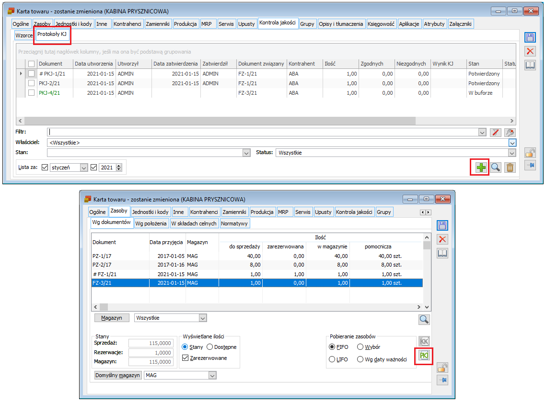Toggle month checkbox next to styczeń
This screenshot has width=546, height=402.
coord(45,167)
